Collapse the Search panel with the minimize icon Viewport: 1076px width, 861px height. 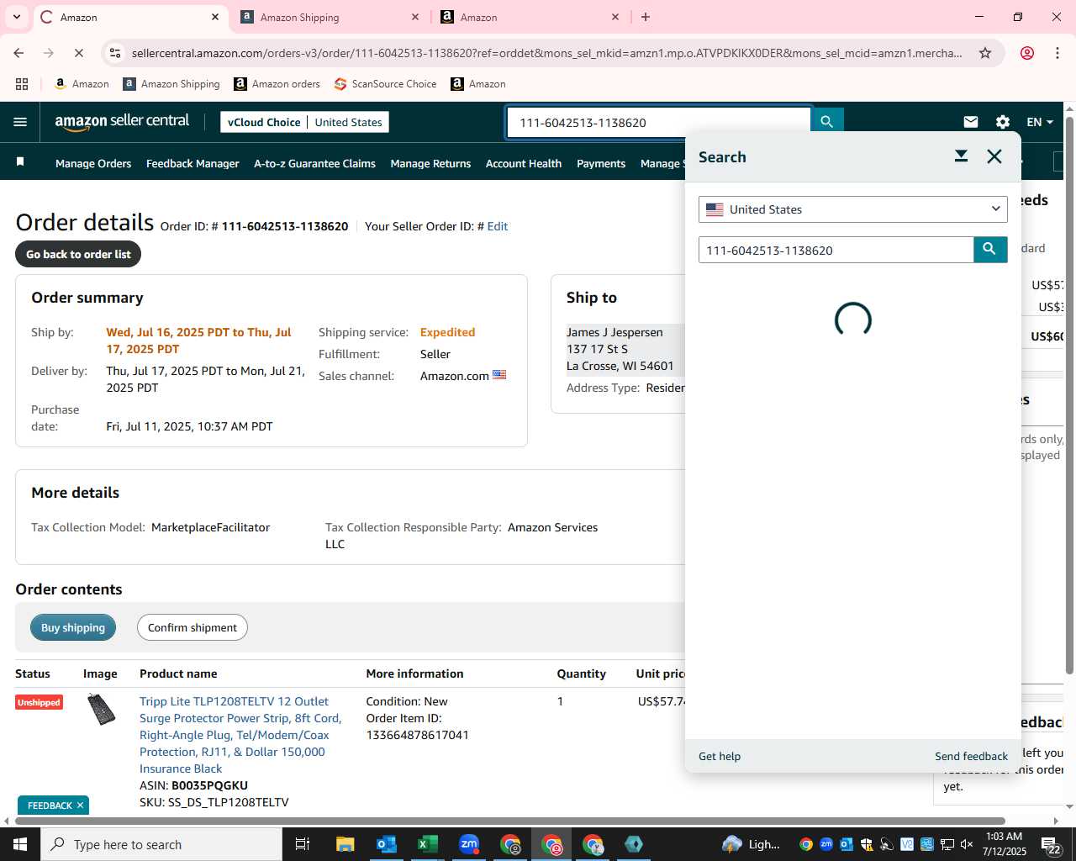[961, 156]
